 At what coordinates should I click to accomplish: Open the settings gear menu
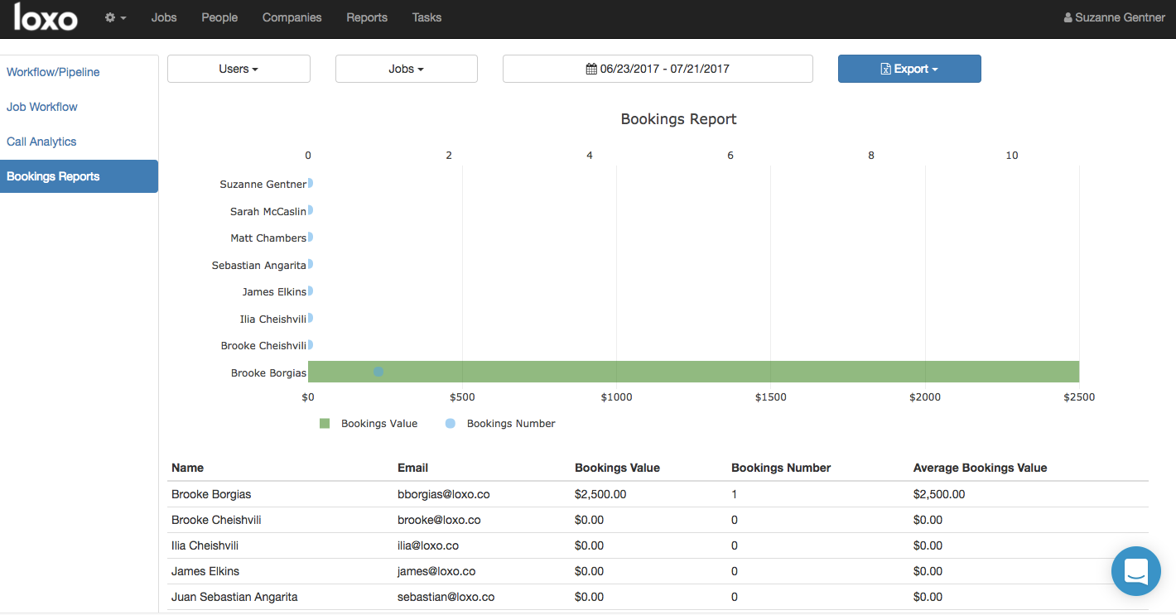point(115,17)
